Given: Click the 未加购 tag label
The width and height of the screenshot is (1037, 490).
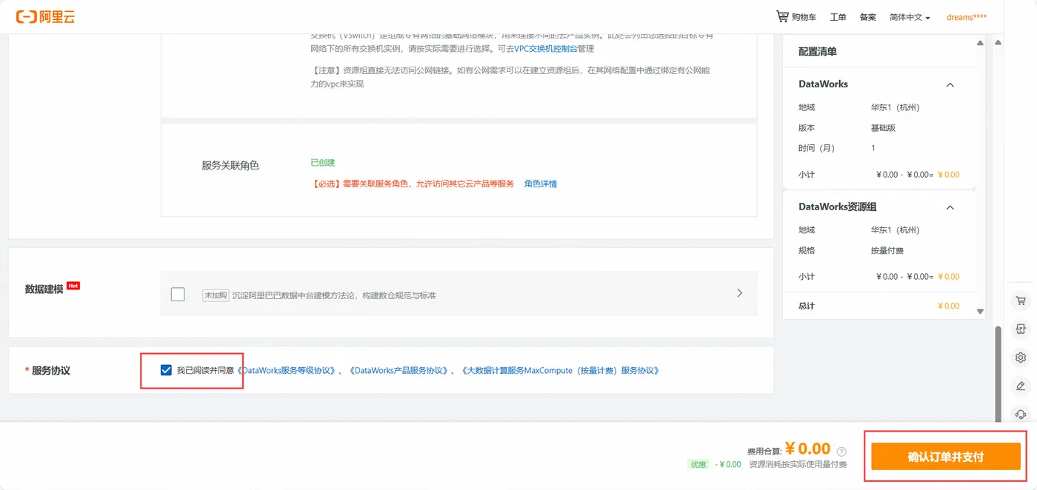Looking at the screenshot, I should (x=216, y=295).
